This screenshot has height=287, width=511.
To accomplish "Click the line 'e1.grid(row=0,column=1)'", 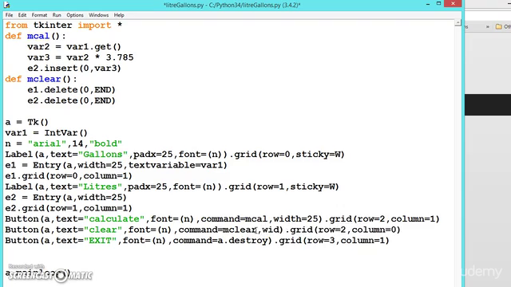I will 69,175.
